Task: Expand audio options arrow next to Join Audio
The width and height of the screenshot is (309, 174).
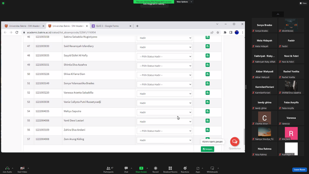Action: (13, 168)
